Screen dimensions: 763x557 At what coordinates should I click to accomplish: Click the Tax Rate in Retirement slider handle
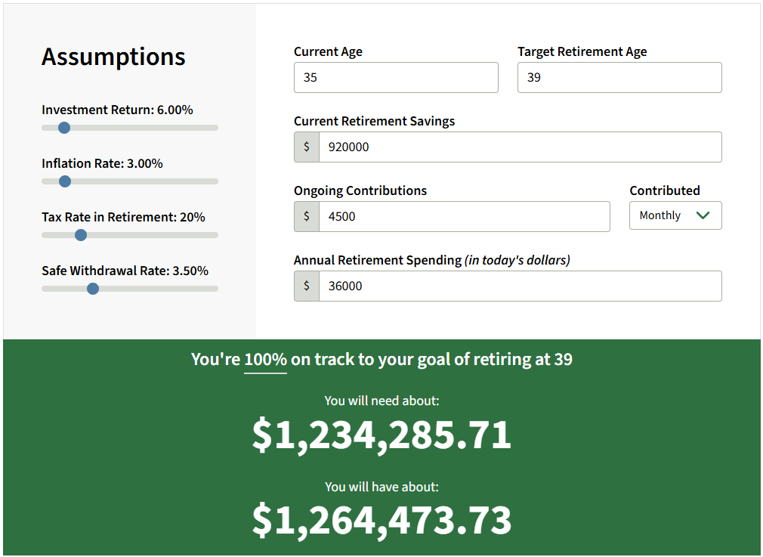pos(81,235)
